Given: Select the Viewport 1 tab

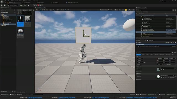Looking at the screenshot, I should (x=39, y=8).
